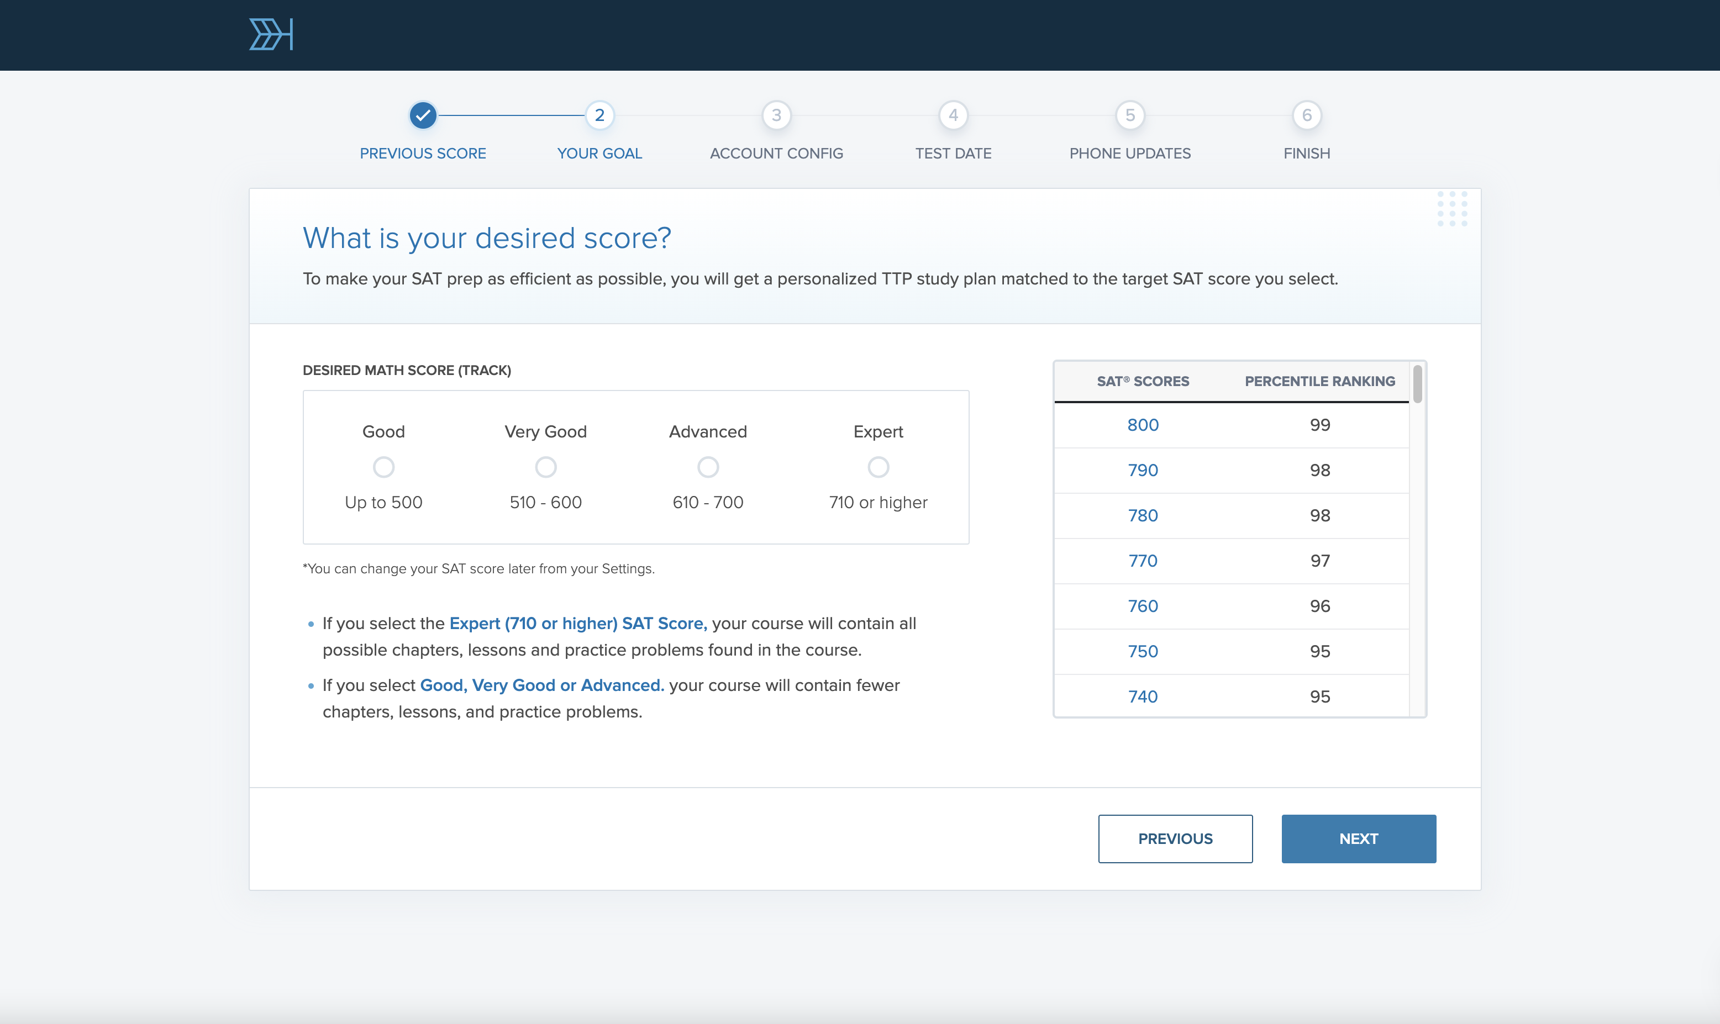Click the Test Date step label
Image resolution: width=1720 pixels, height=1024 pixels.
(953, 153)
